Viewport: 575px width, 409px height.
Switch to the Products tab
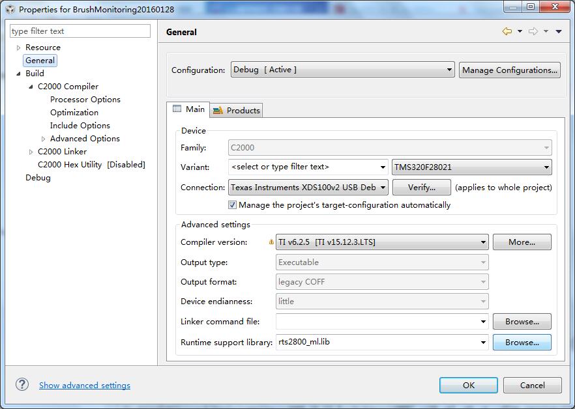237,110
